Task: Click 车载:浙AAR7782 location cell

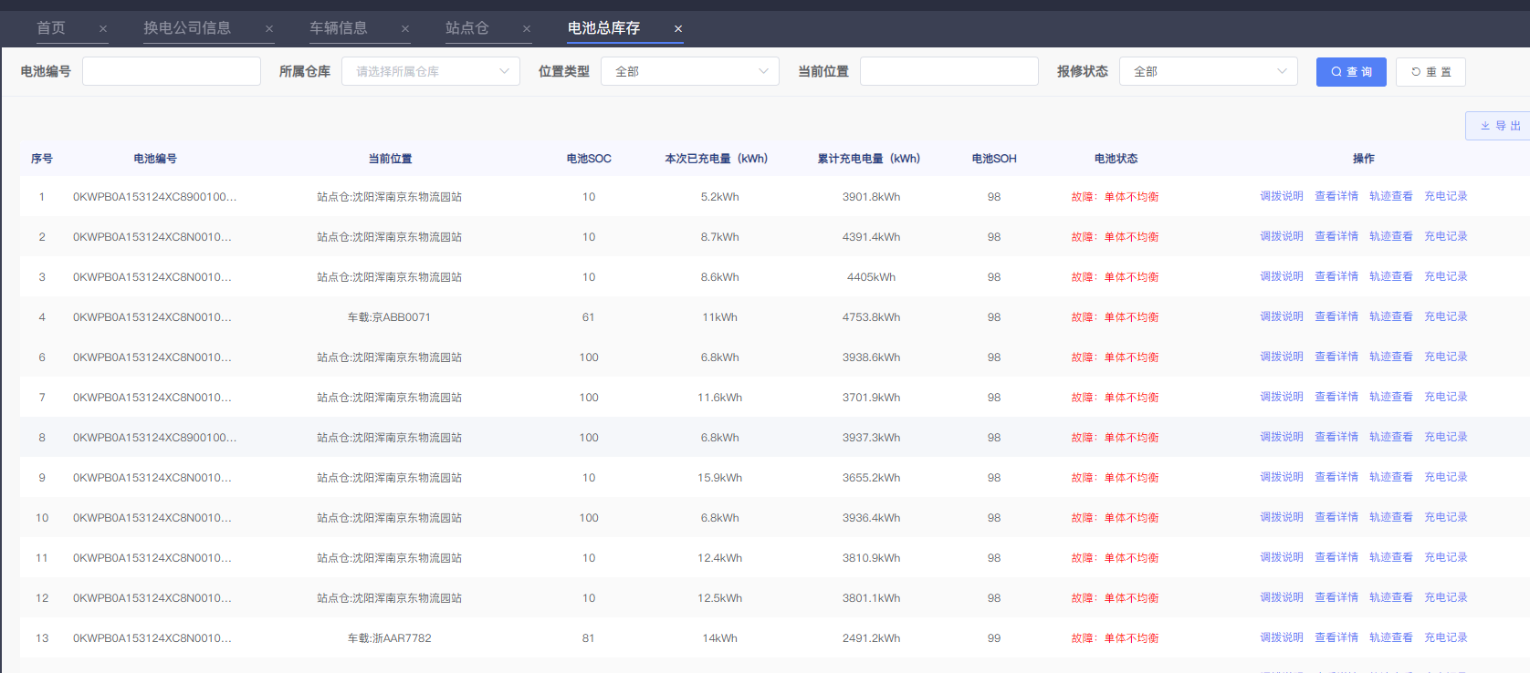Action: (x=389, y=638)
